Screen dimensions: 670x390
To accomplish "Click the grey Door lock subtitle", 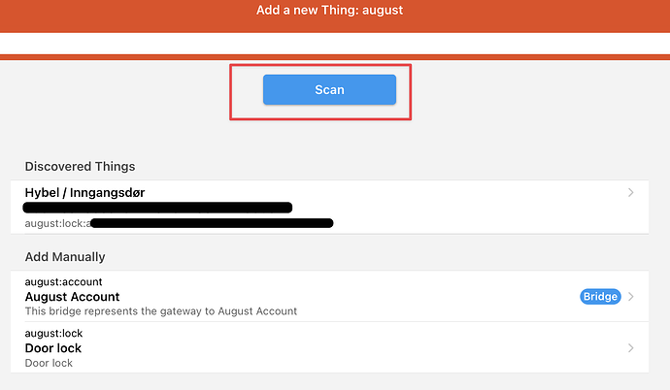I will [49, 363].
